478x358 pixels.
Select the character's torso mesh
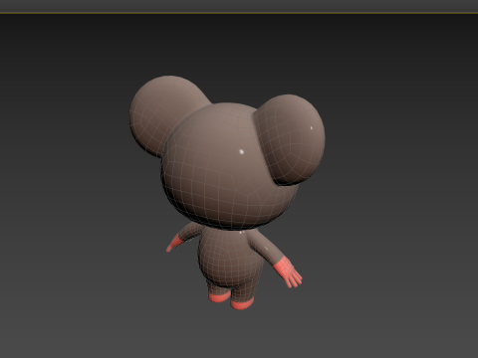[231, 257]
